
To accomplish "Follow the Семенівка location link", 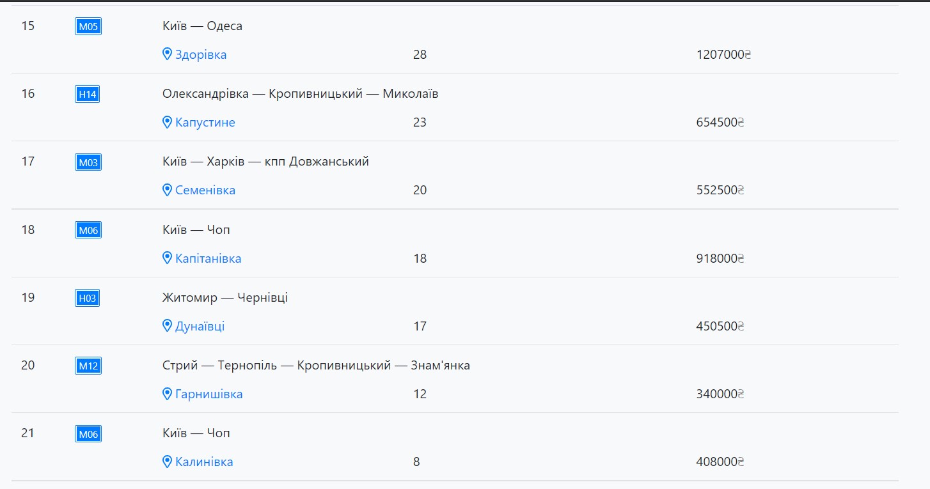I will point(205,190).
